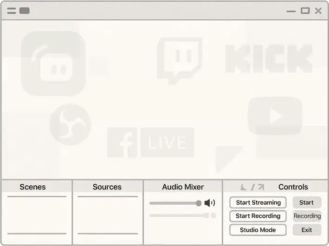Click the gray rounded rectangle title bar icon
This screenshot has width=329, height=246.
point(24,11)
